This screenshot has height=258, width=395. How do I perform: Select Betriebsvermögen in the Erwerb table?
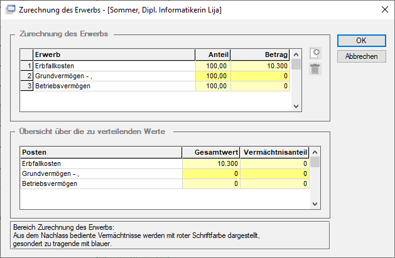[x=114, y=86]
